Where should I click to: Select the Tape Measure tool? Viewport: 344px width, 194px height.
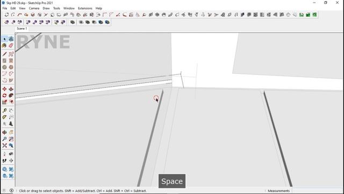coord(5,110)
